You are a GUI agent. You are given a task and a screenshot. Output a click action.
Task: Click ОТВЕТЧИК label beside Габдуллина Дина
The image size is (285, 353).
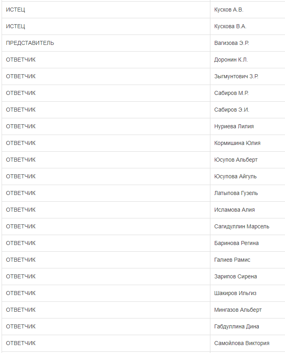pos(21,326)
